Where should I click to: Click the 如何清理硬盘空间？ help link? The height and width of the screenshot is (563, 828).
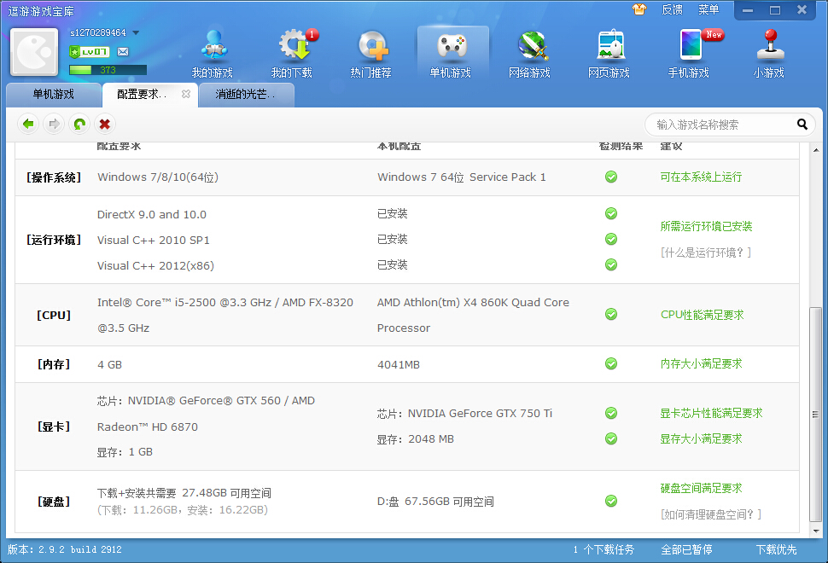(x=711, y=514)
